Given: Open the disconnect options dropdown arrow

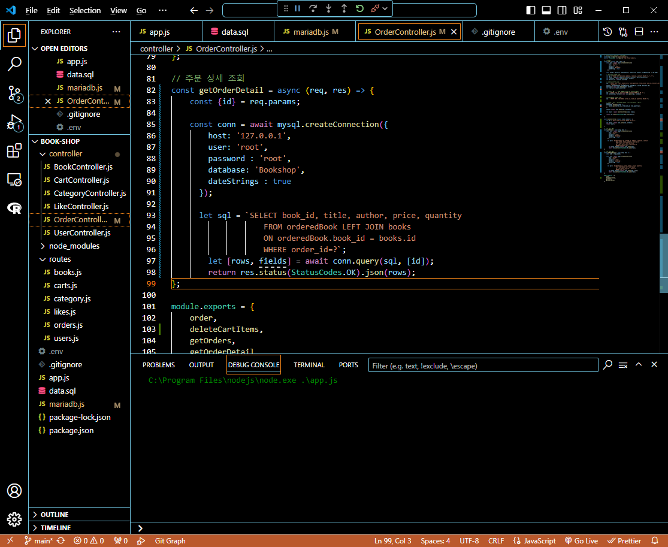Looking at the screenshot, I should click(x=385, y=8).
